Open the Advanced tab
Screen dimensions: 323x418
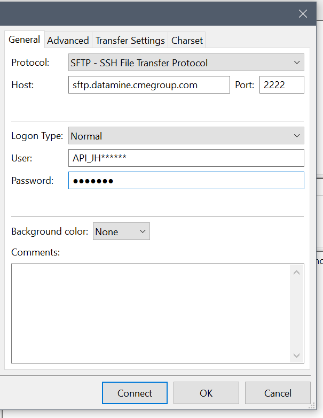[x=68, y=40]
